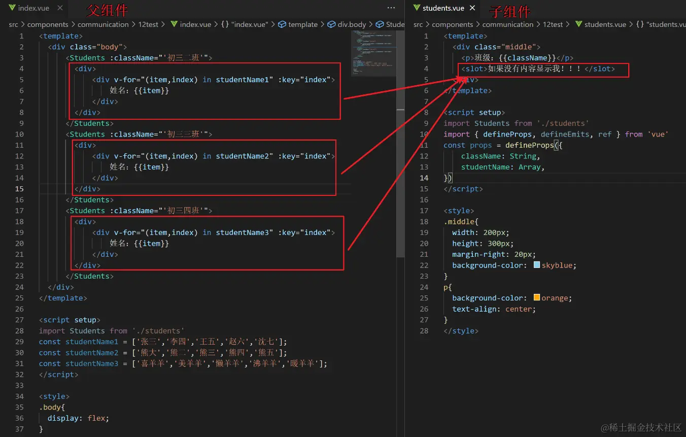This screenshot has width=686, height=437.
Task: Click the studentName2 array declaration line
Action: [163, 353]
